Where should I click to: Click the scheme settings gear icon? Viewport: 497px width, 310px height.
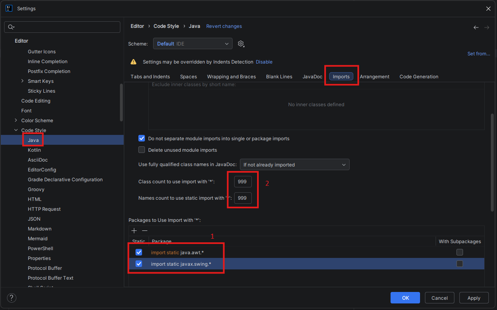click(241, 44)
